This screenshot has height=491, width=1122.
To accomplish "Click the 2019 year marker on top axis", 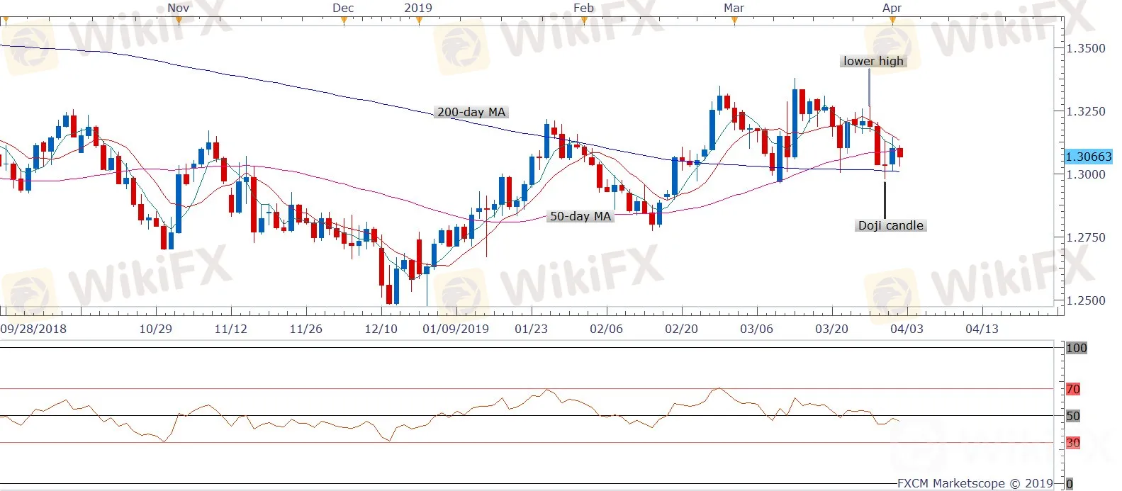I will pyautogui.click(x=418, y=9).
